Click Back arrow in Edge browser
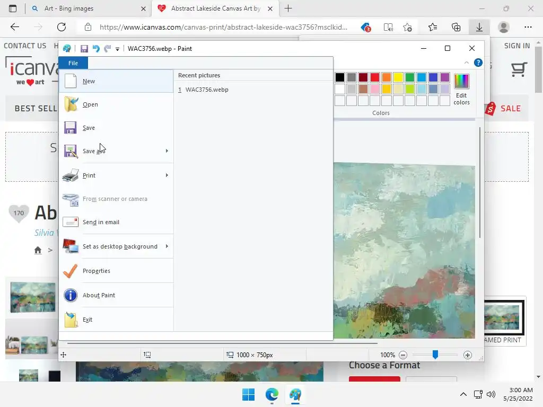Viewport: 543px width, 407px height. coord(15,27)
